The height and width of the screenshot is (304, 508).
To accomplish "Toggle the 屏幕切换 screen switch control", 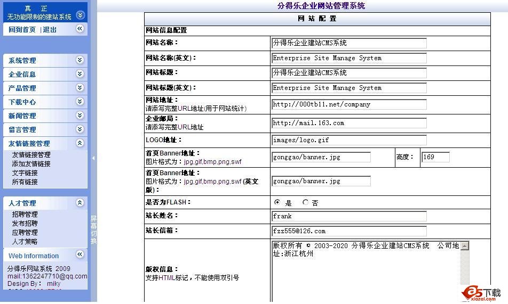I will (93, 230).
